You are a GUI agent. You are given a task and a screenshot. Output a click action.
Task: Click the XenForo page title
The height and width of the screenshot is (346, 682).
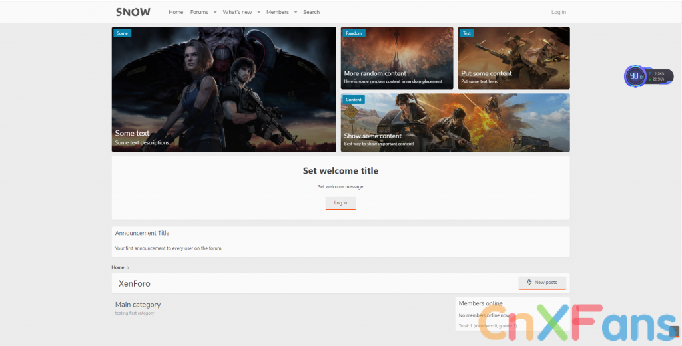[x=135, y=284]
